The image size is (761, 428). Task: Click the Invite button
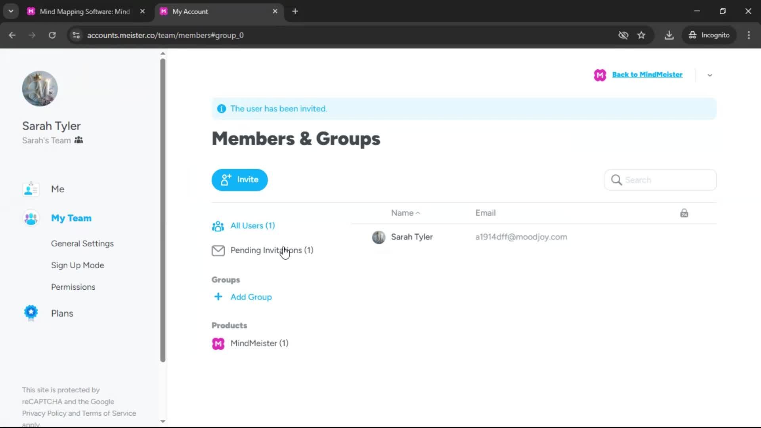tap(239, 180)
